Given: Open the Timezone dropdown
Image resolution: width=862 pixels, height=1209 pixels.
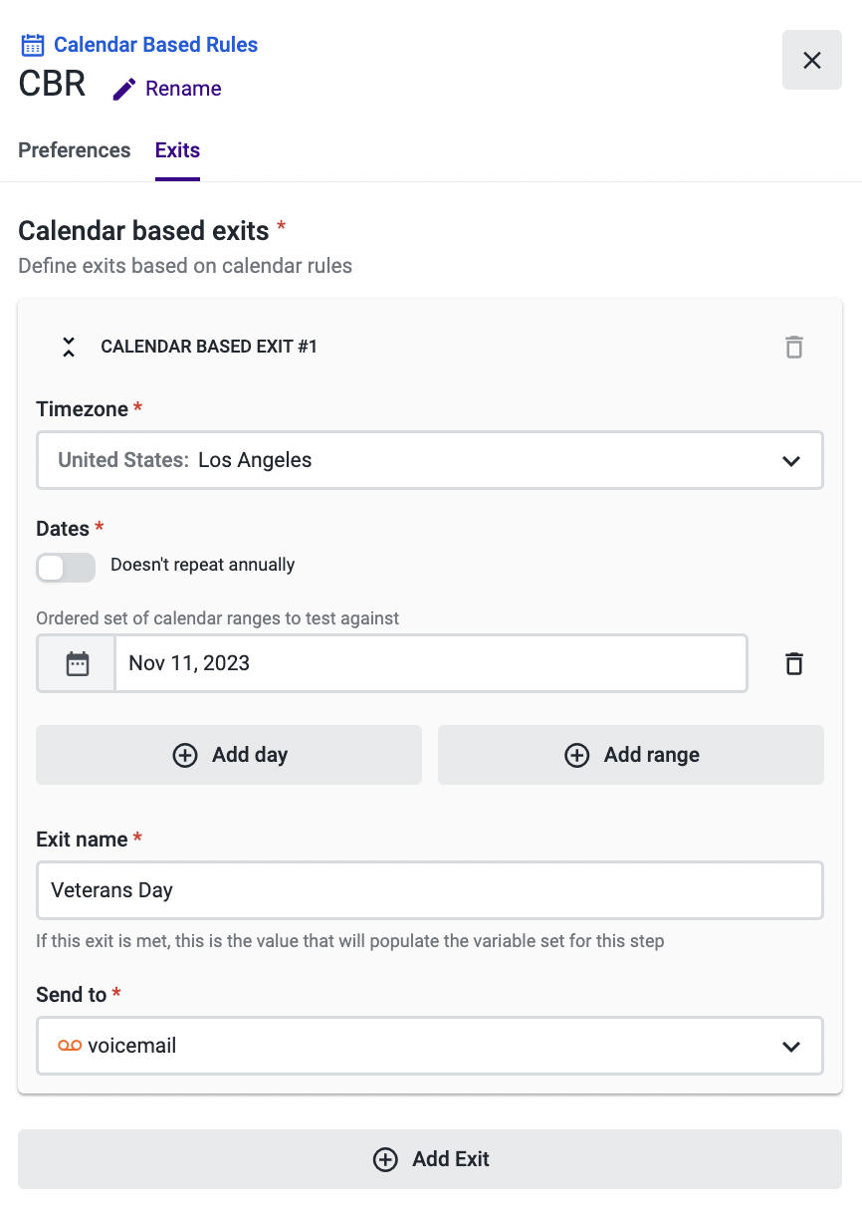Looking at the screenshot, I should click(x=429, y=460).
